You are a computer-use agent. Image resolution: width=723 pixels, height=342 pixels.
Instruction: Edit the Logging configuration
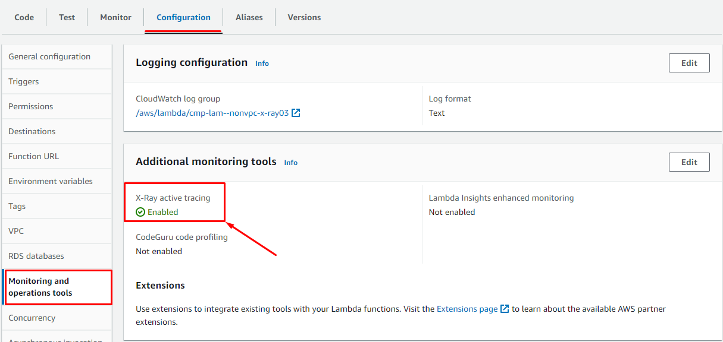(688, 63)
